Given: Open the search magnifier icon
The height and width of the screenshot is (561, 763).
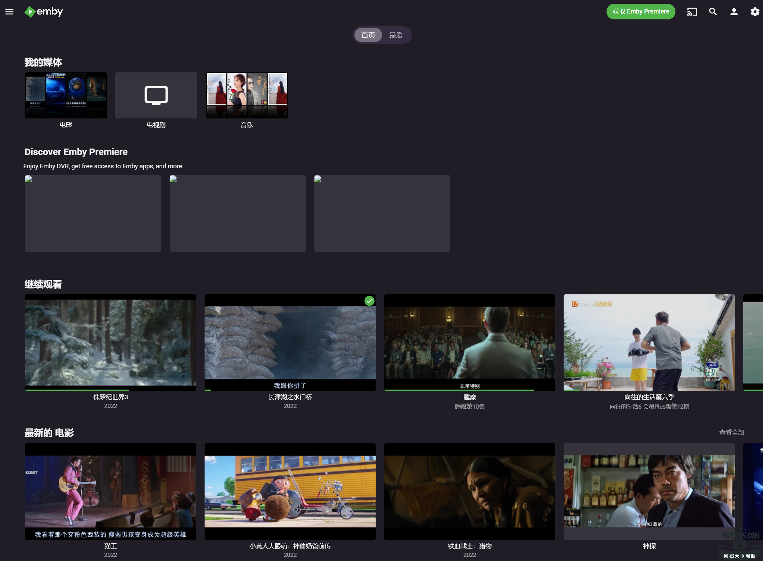Looking at the screenshot, I should pyautogui.click(x=713, y=12).
